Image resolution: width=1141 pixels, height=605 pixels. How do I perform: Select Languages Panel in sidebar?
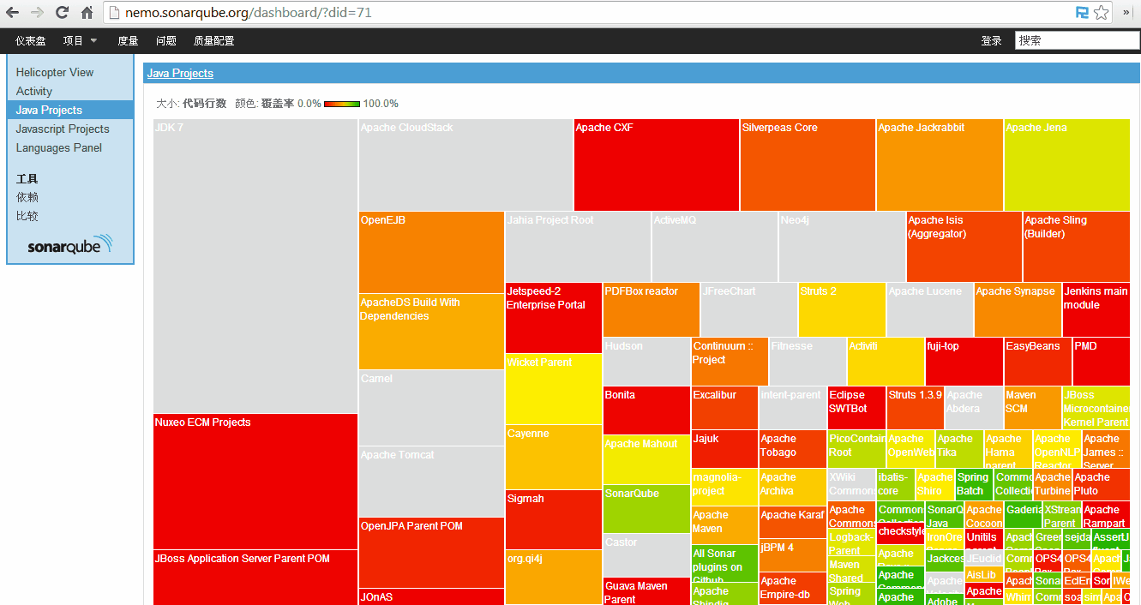(59, 147)
